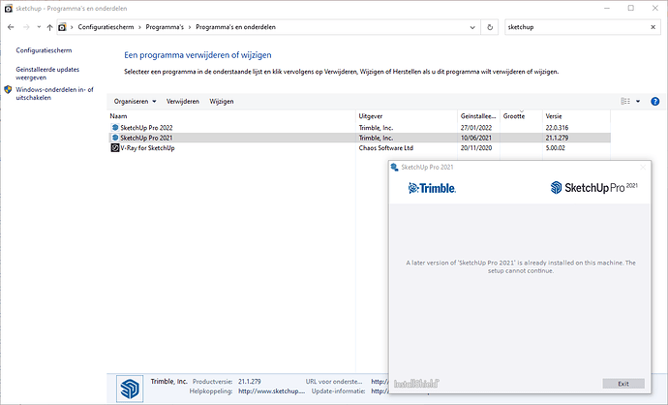The width and height of the screenshot is (668, 405).
Task: Click the 5.00.02 version cell
Action: [x=555, y=148]
